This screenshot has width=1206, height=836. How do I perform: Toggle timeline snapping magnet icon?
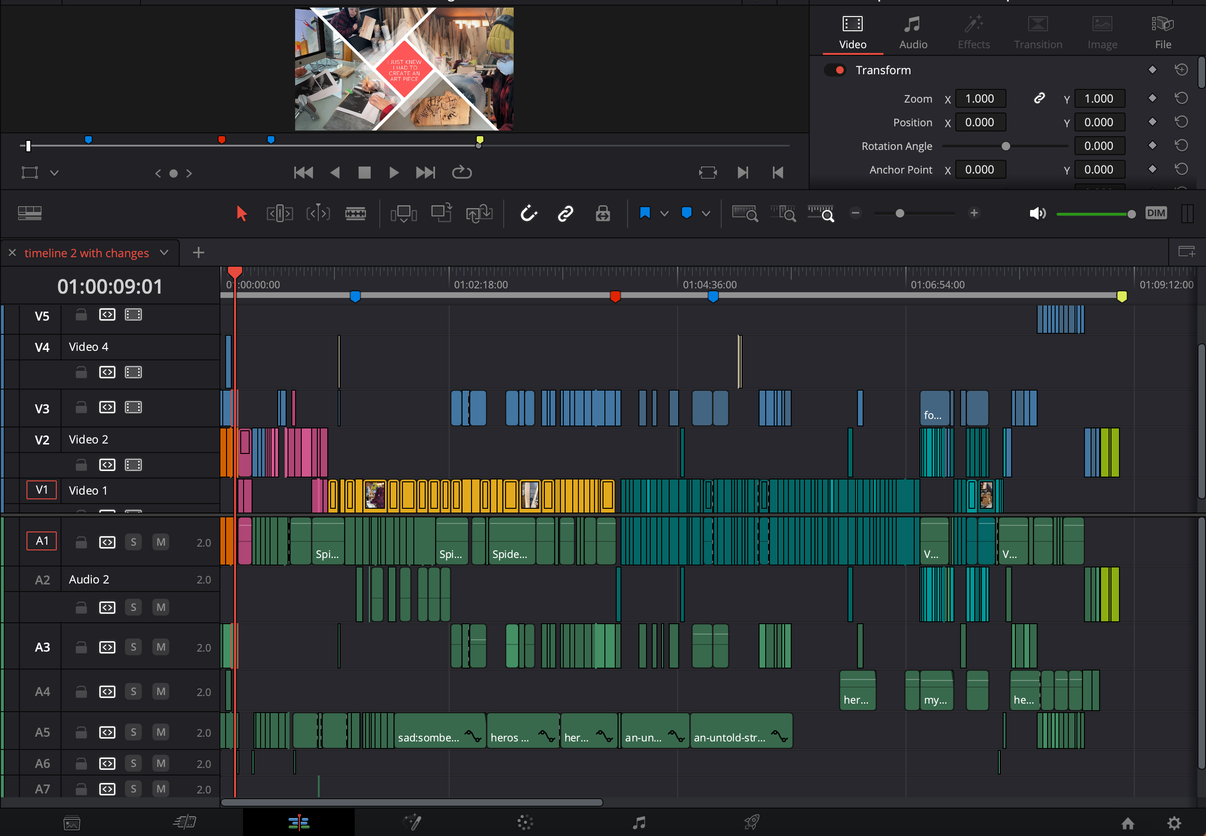529,213
